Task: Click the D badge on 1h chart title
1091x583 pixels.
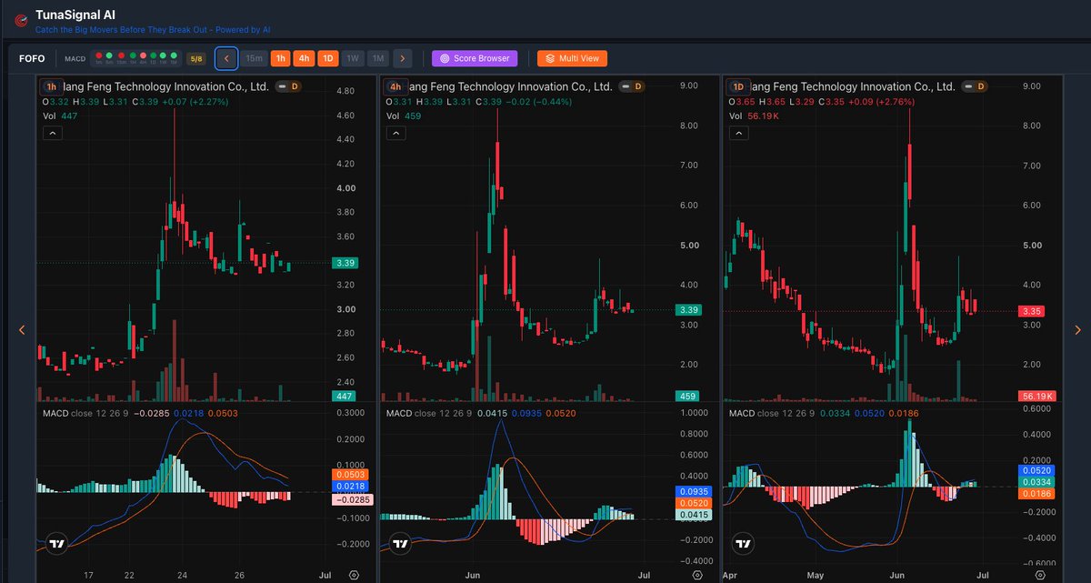Action: pos(295,86)
